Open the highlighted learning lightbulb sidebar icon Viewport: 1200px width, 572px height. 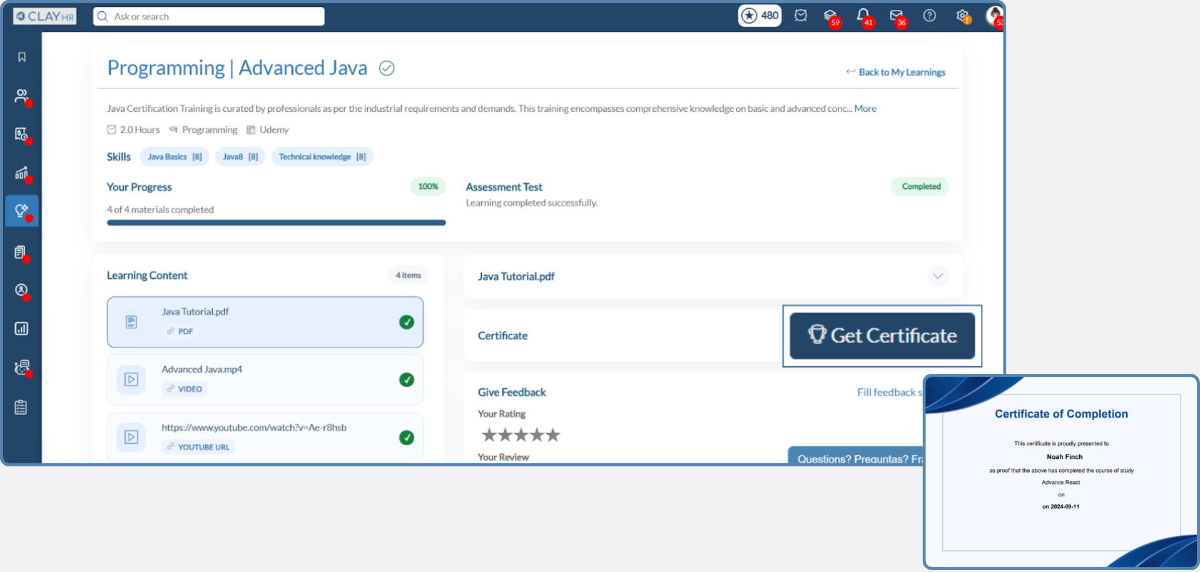point(22,211)
